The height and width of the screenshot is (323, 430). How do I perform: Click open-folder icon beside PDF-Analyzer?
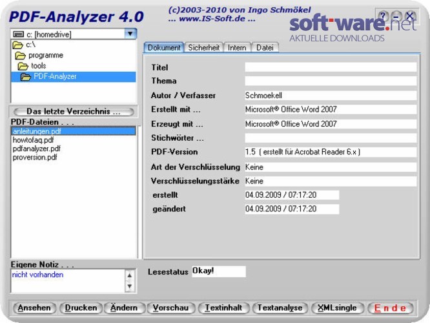26,77
